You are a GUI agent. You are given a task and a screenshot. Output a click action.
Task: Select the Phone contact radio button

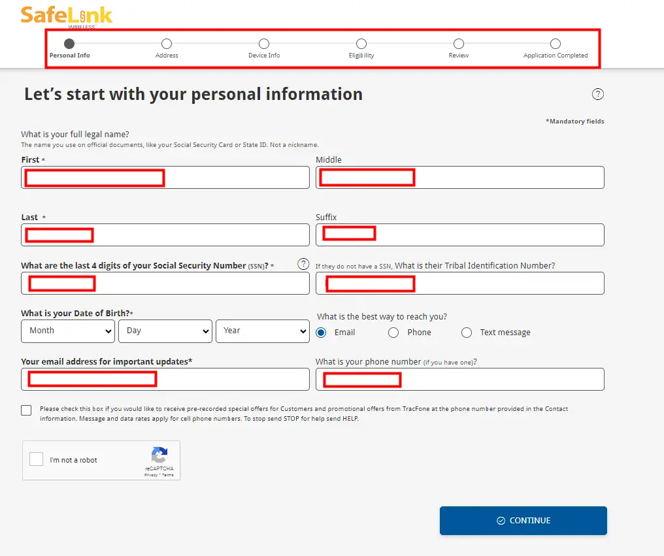tap(393, 333)
